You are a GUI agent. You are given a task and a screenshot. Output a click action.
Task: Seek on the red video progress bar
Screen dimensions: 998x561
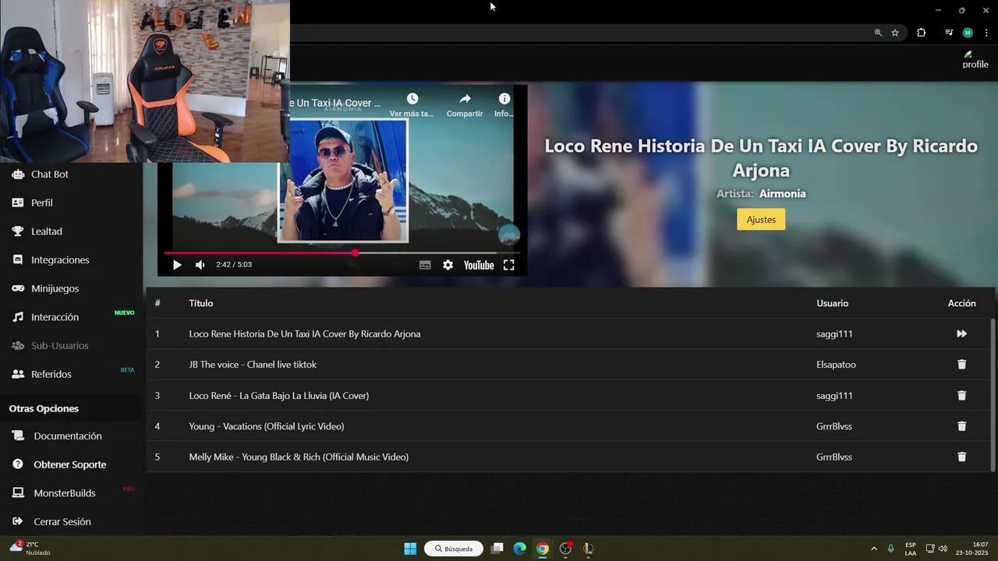click(342, 253)
